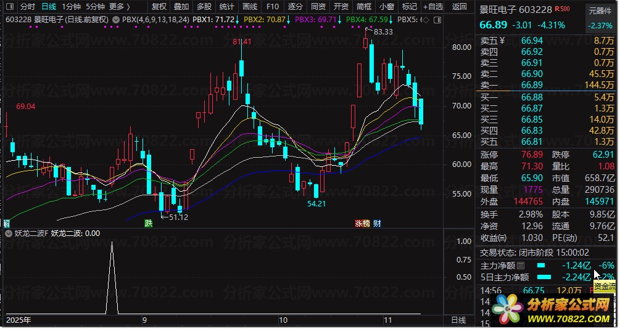Click the 买一 price 66.88
The height and width of the screenshot is (329, 620).
click(x=532, y=97)
